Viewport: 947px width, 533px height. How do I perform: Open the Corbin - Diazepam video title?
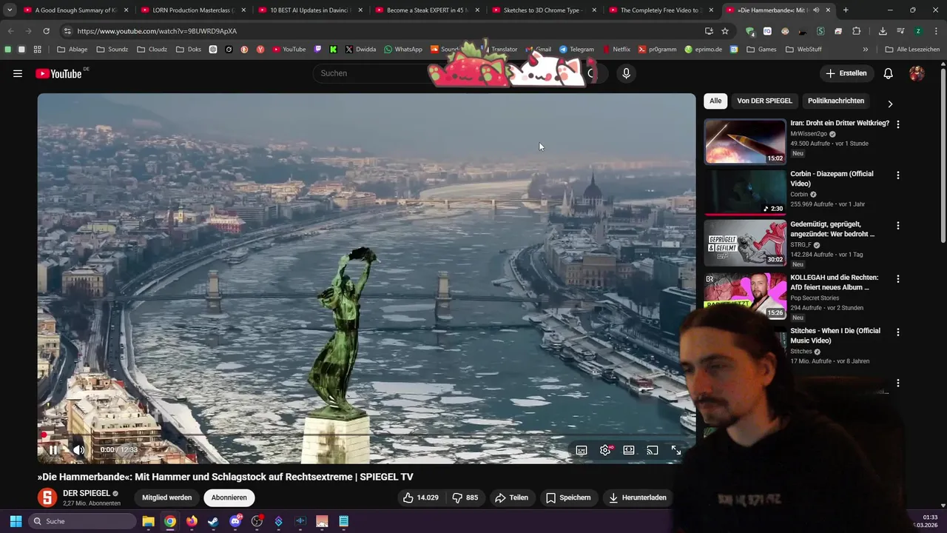click(x=832, y=178)
